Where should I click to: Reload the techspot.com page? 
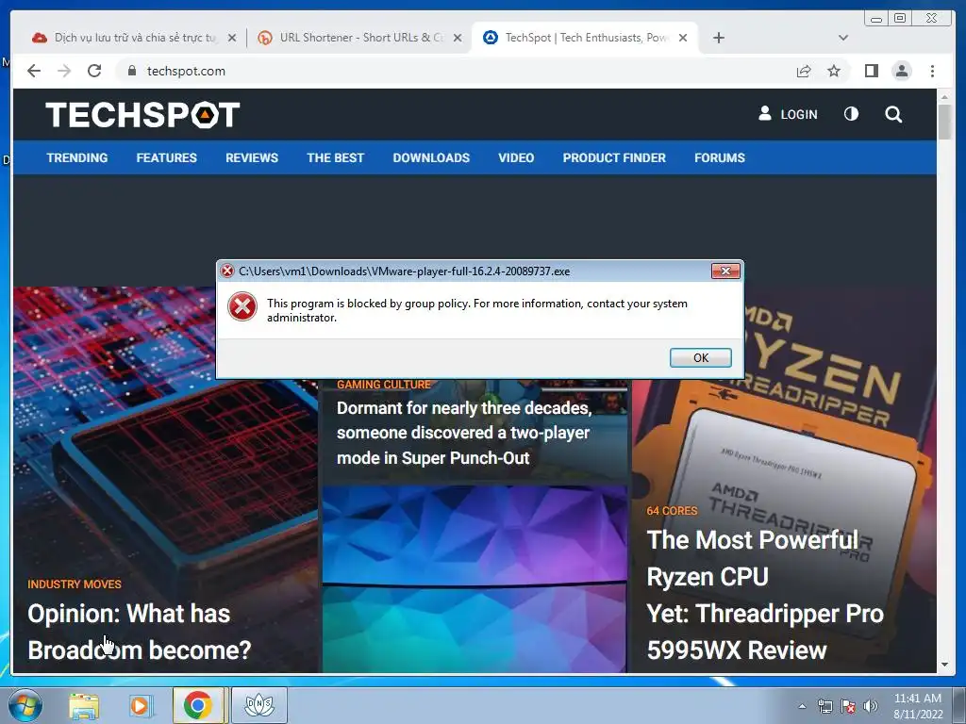click(x=94, y=71)
